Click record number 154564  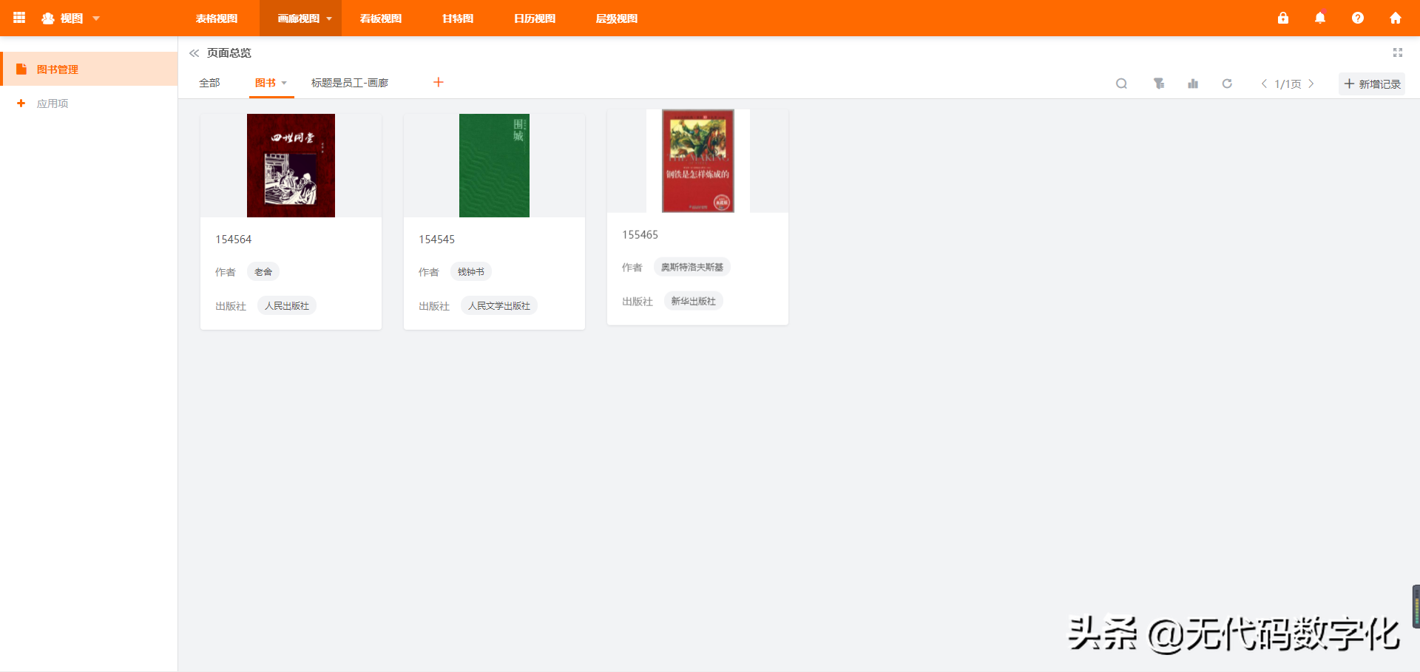pyautogui.click(x=234, y=240)
